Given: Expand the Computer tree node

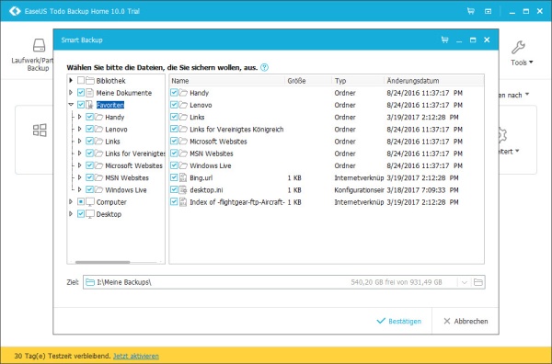Looking at the screenshot, I should pyautogui.click(x=71, y=202).
